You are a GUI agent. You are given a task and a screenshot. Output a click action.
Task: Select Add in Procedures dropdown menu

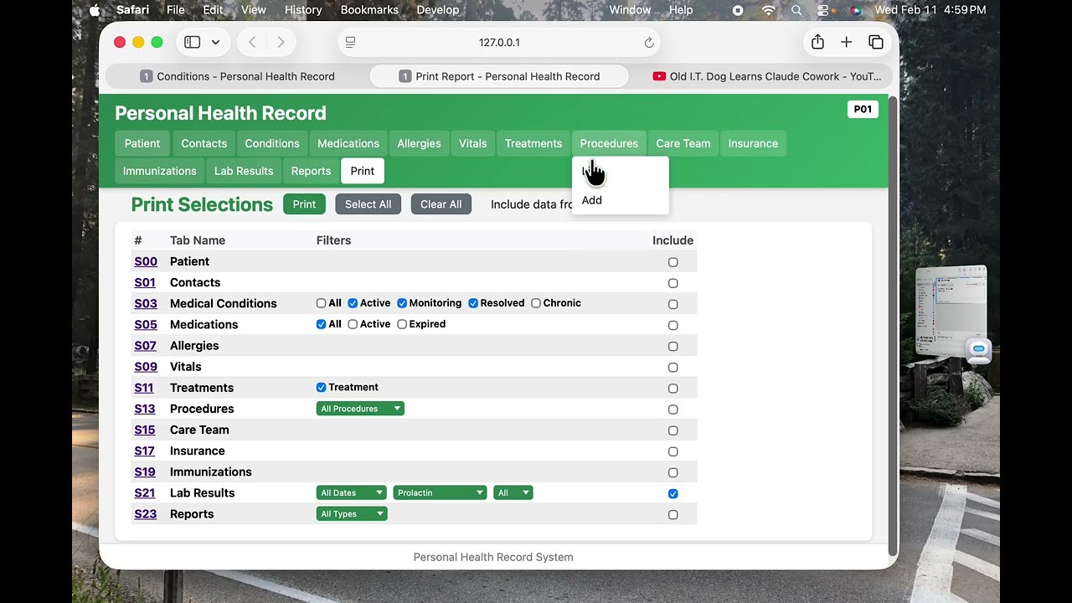(620, 200)
